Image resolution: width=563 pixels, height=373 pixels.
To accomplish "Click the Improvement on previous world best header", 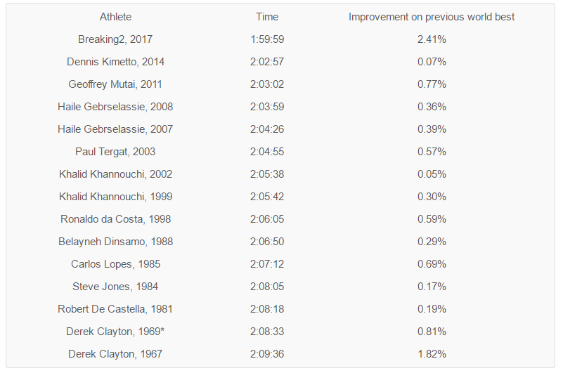I will coord(432,17).
